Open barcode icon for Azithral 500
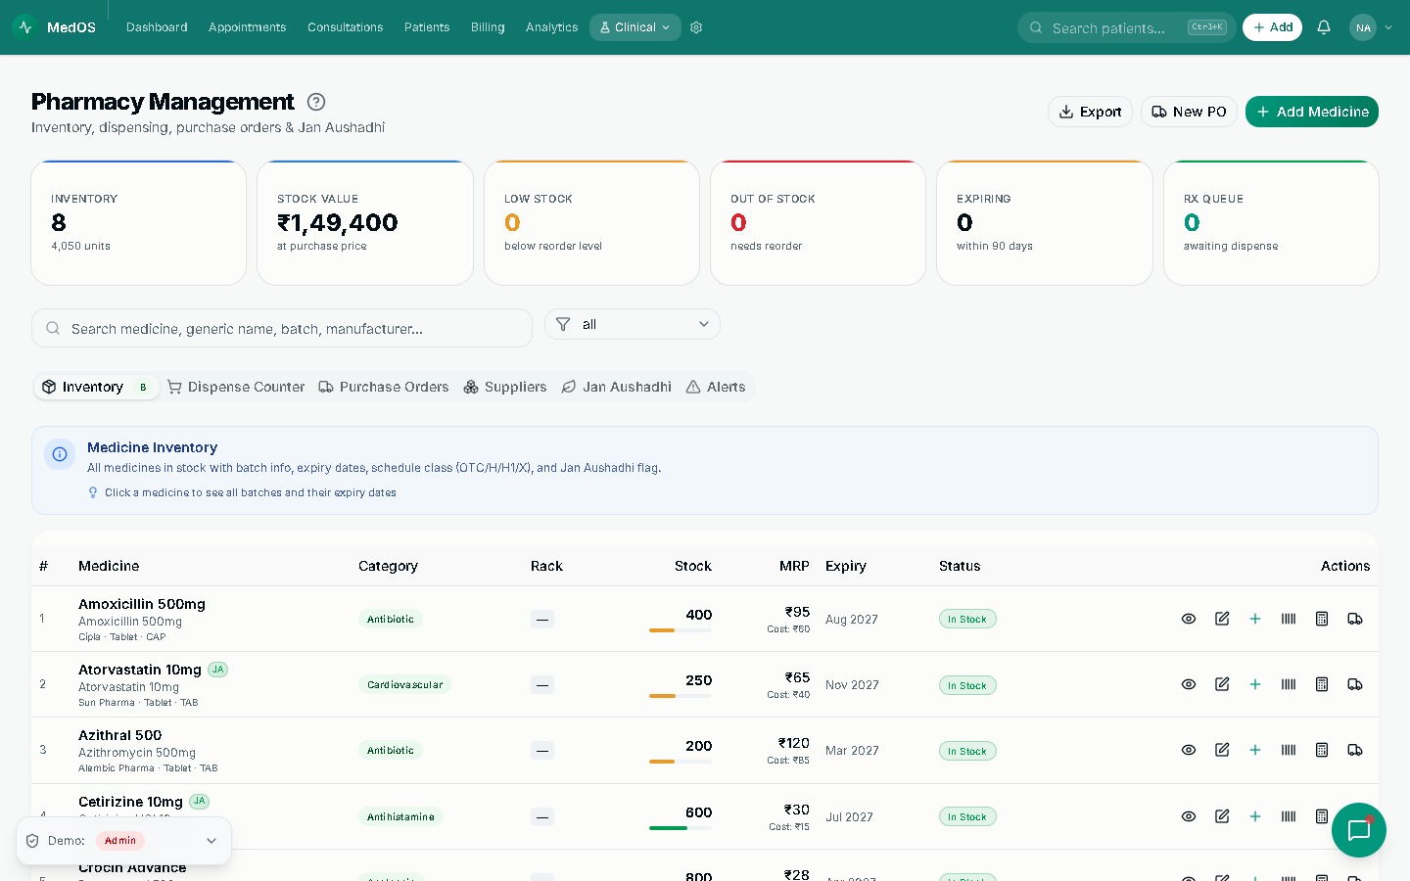 1289,750
